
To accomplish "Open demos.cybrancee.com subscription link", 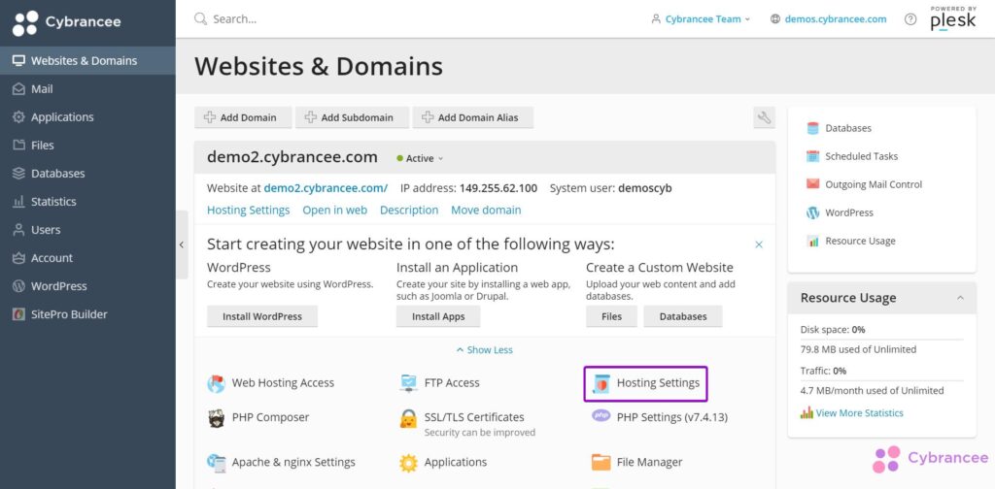I will pyautogui.click(x=828, y=19).
